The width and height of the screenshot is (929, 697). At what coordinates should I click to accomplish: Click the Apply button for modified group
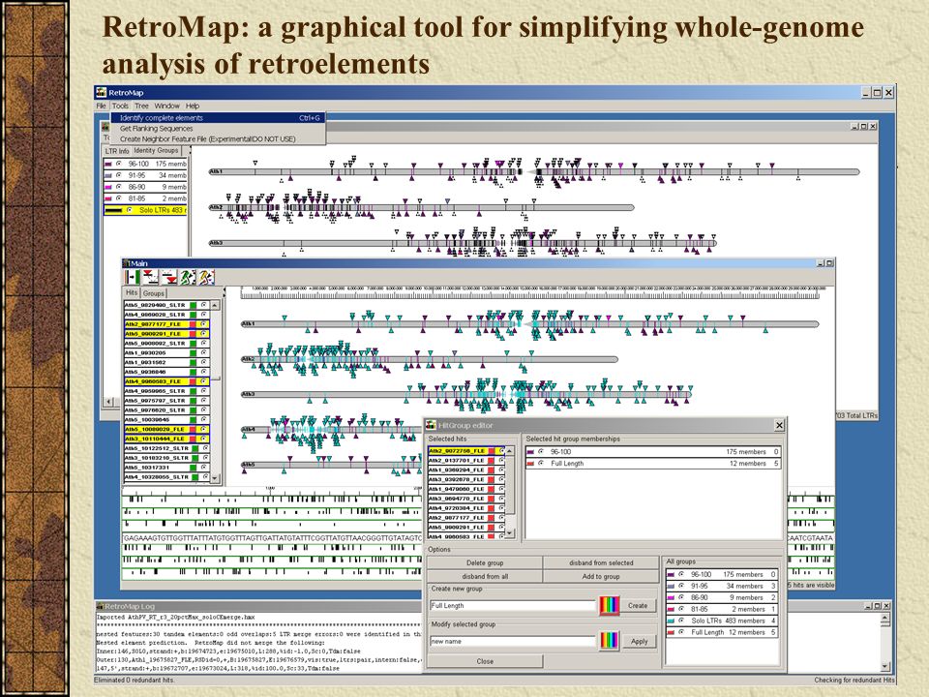[x=640, y=641]
